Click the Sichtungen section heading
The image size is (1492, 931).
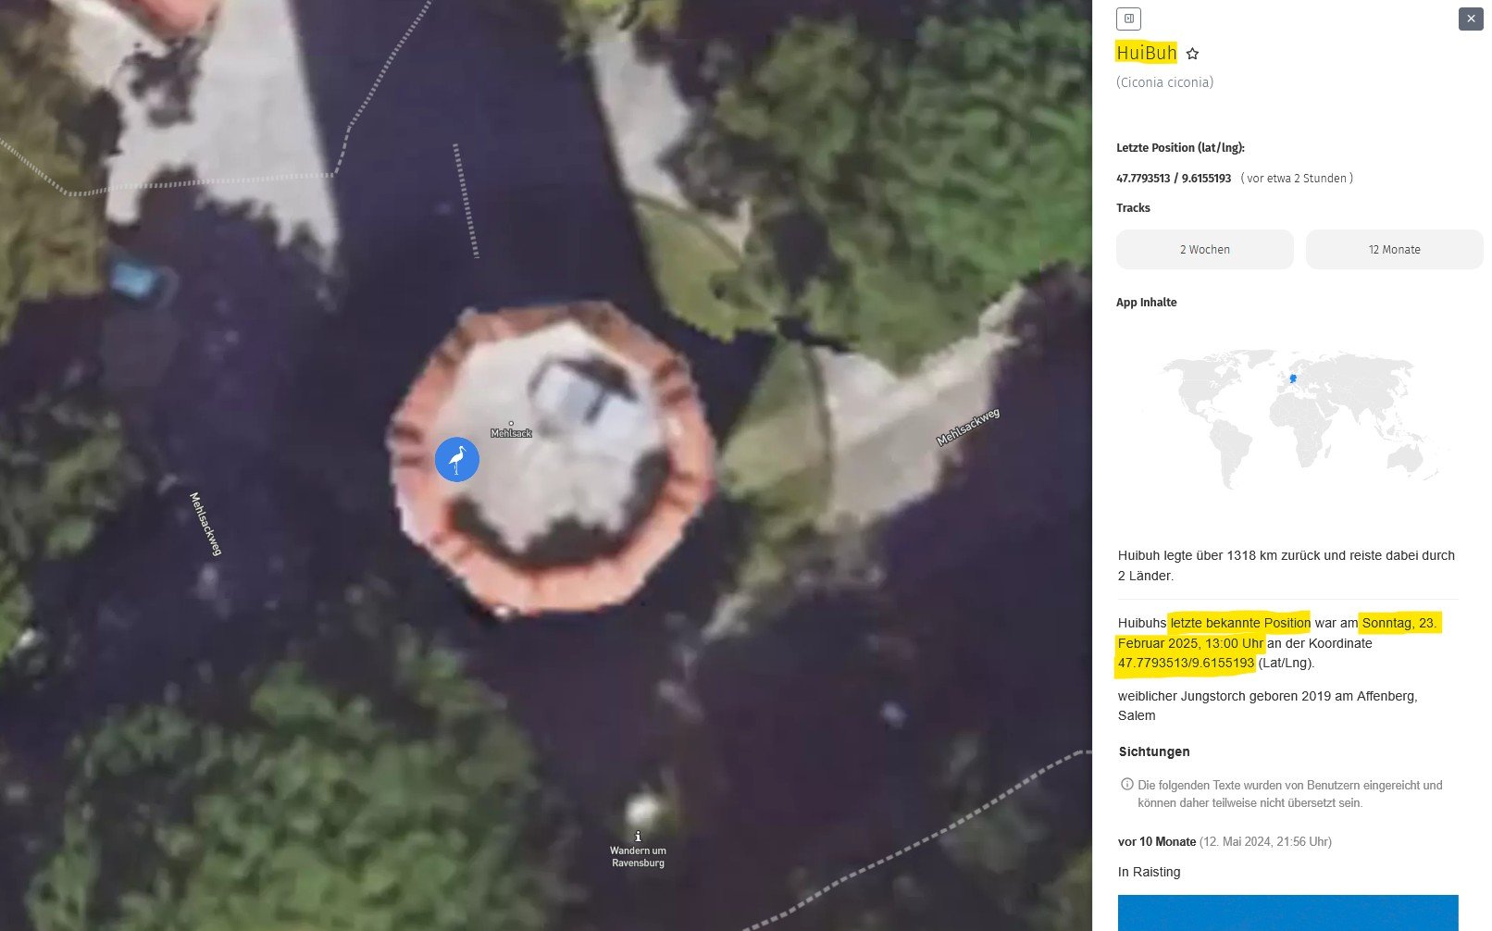[x=1153, y=751]
